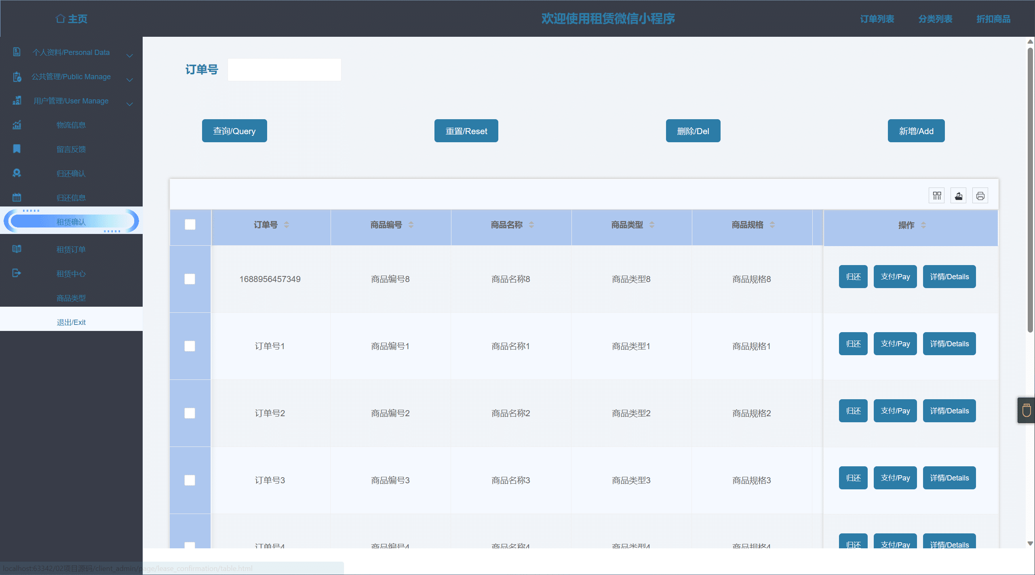Sort by 商品名称 column arrows
The height and width of the screenshot is (575, 1035).
pyautogui.click(x=531, y=225)
